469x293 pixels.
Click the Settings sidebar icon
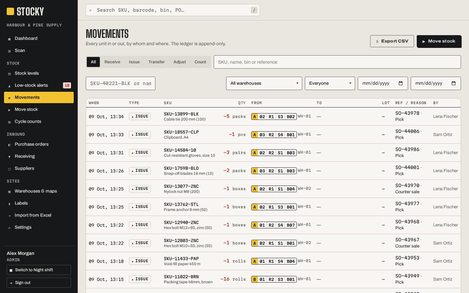[x=9, y=228]
